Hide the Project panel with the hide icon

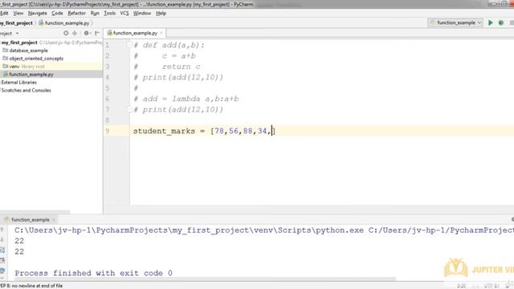pos(97,33)
